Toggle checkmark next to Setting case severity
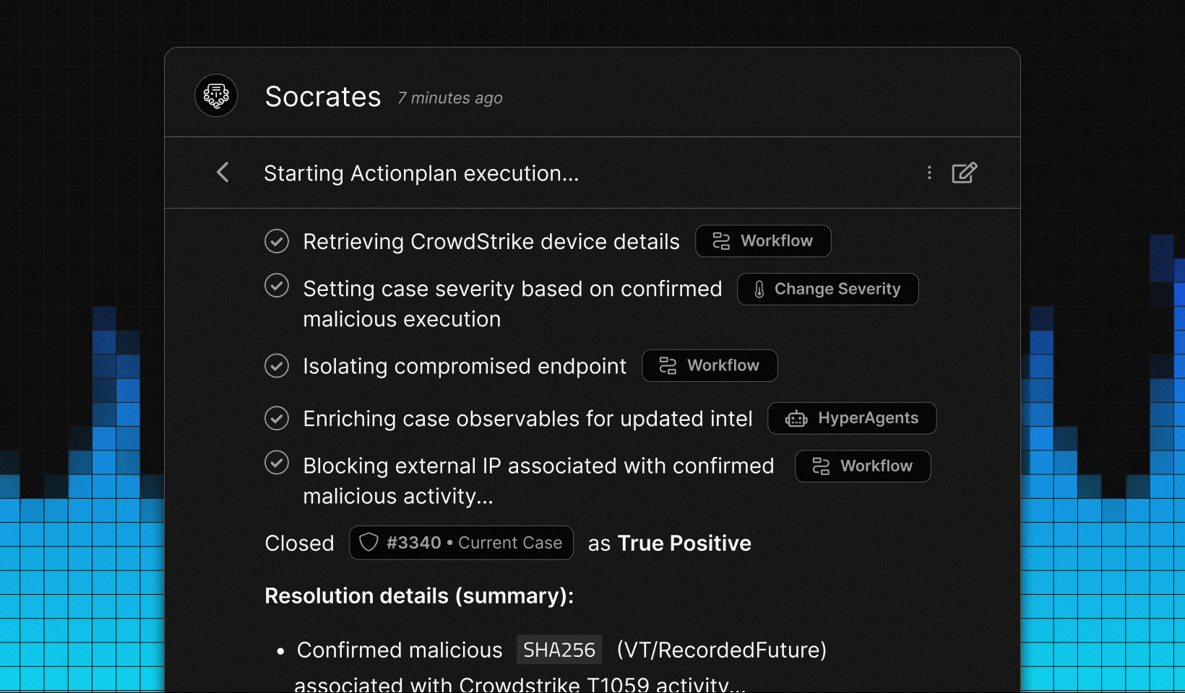 tap(277, 286)
